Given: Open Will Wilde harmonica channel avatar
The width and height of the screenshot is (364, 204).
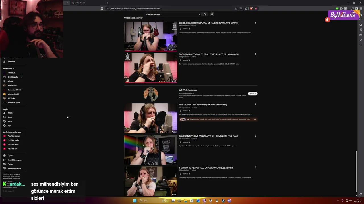Looking at the screenshot, I should click(x=151, y=94).
